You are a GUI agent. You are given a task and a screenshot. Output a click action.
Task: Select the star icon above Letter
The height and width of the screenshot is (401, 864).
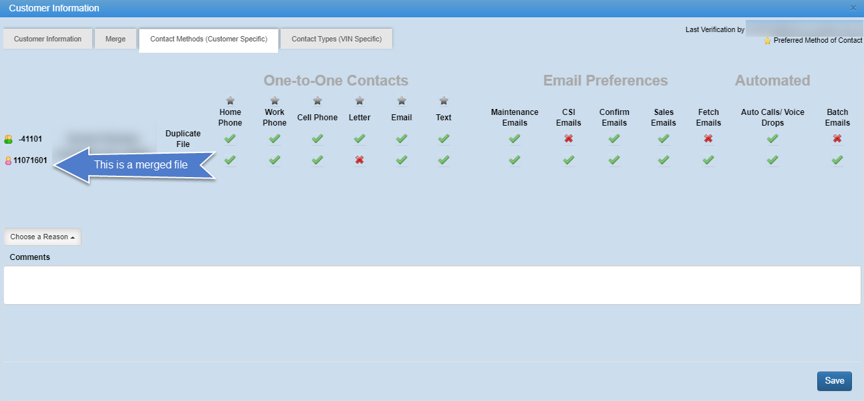(x=359, y=100)
